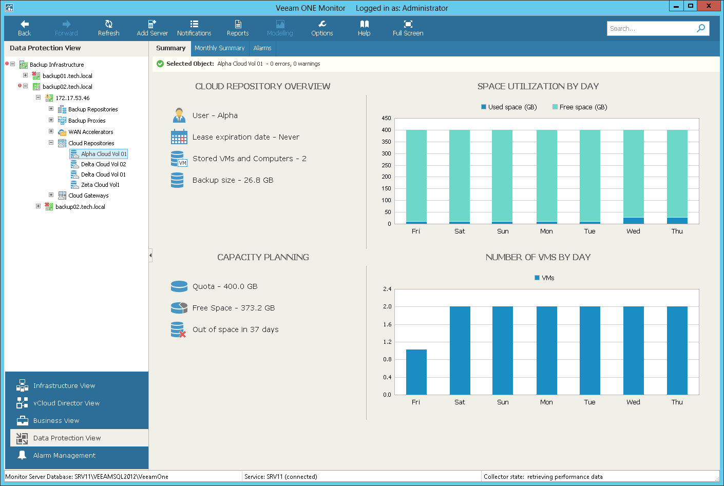Open Notifications settings
Image resolution: width=724 pixels, height=486 pixels.
194,28
